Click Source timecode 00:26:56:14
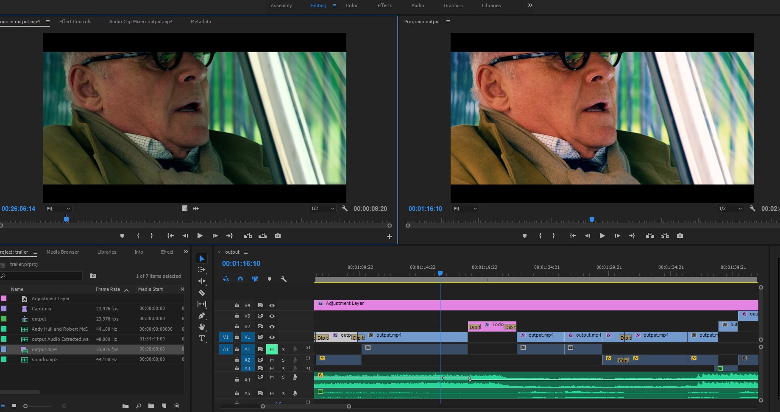The width and height of the screenshot is (780, 412). coord(19,209)
